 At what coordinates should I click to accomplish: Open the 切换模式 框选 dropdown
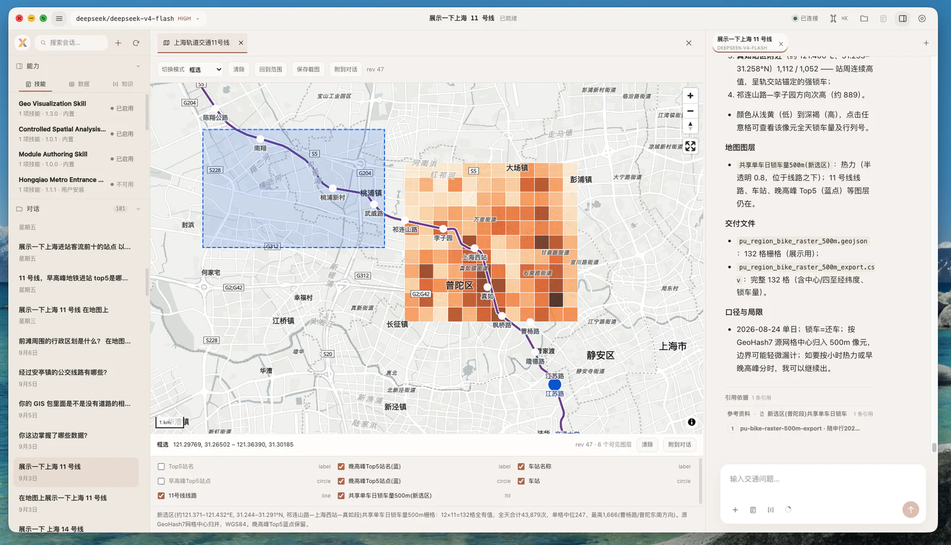pyautogui.click(x=205, y=69)
